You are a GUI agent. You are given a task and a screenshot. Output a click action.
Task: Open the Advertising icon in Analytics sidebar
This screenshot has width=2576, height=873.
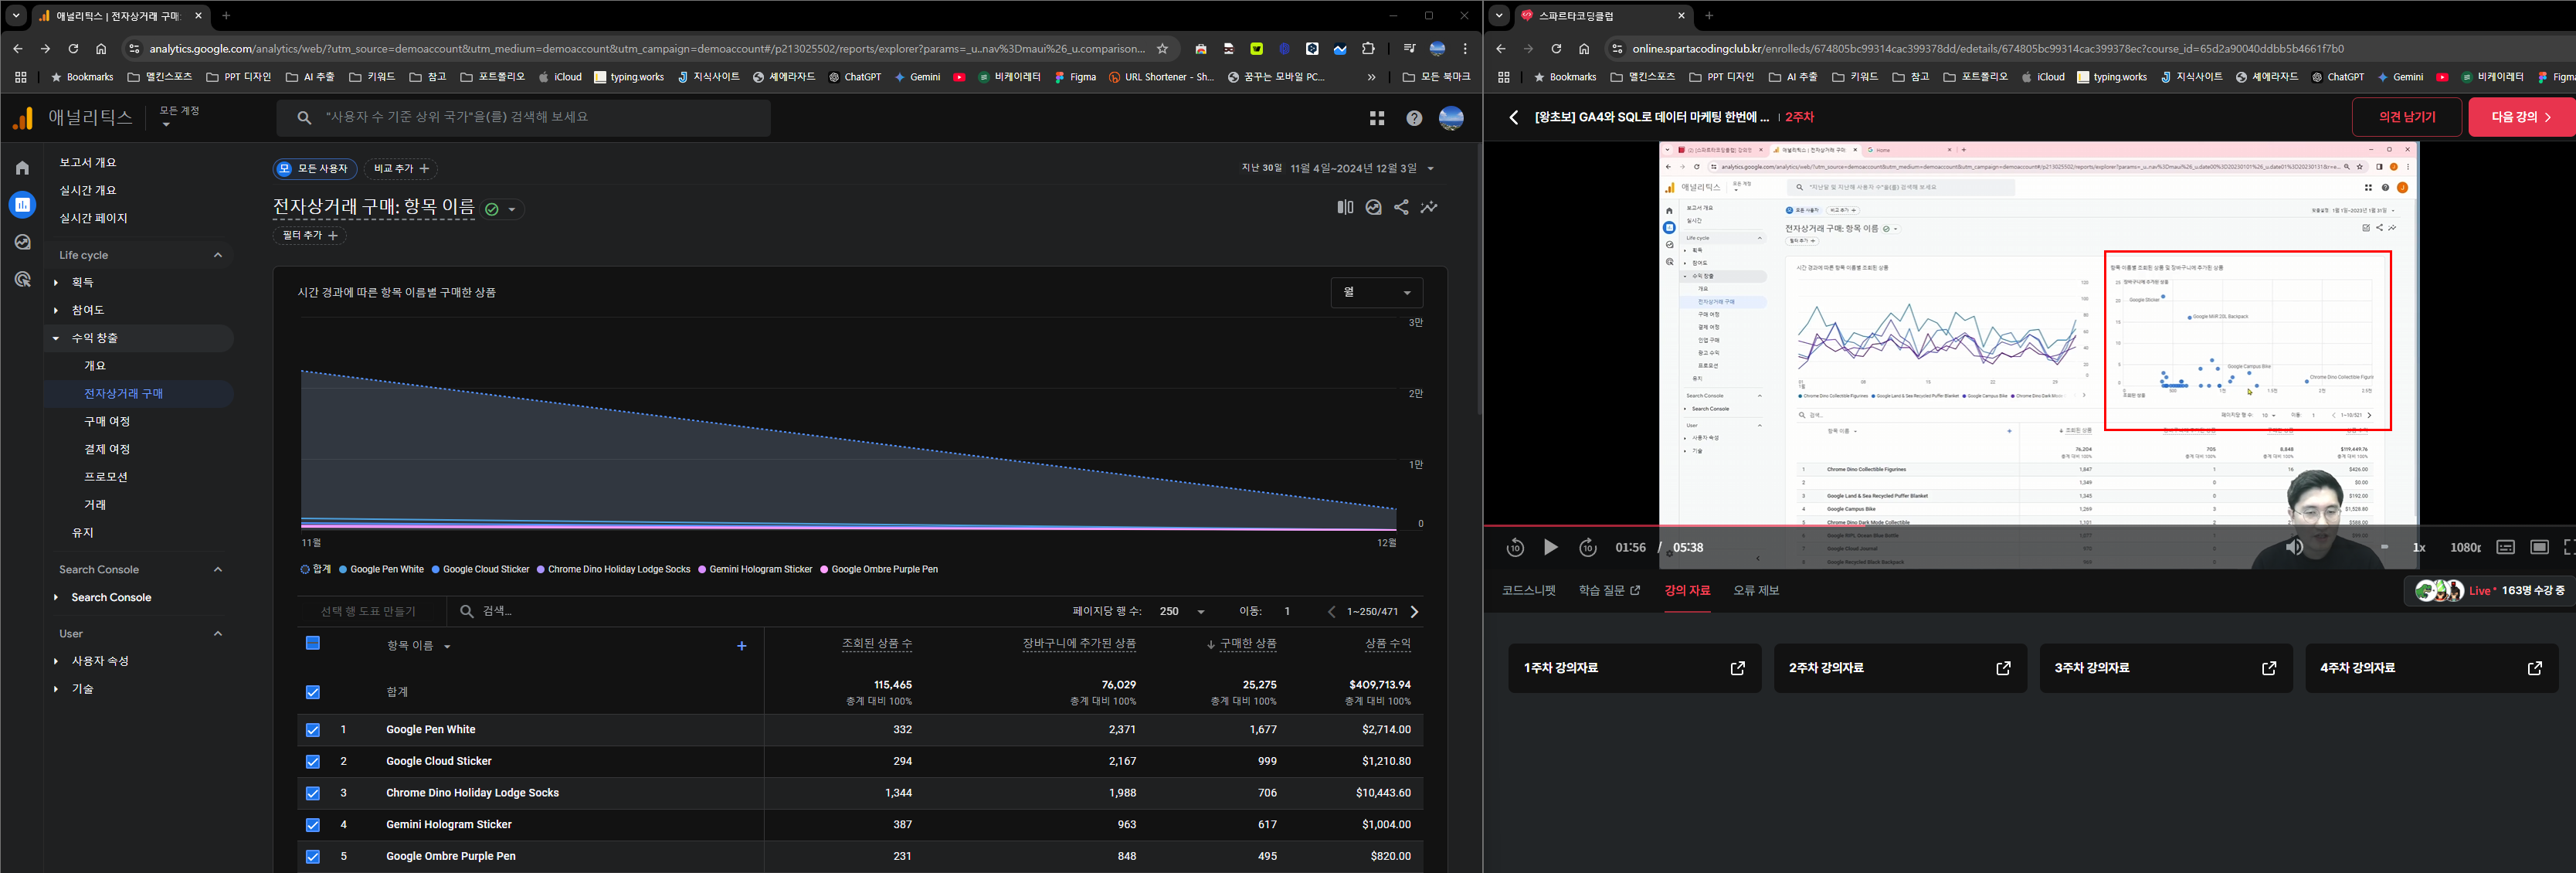click(x=22, y=279)
